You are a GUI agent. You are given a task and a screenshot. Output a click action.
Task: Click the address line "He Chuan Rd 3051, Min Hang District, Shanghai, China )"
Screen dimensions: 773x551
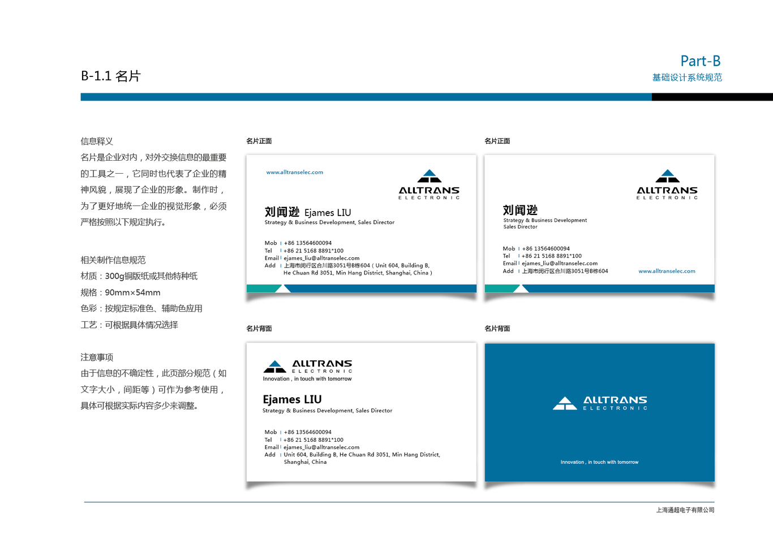(358, 273)
